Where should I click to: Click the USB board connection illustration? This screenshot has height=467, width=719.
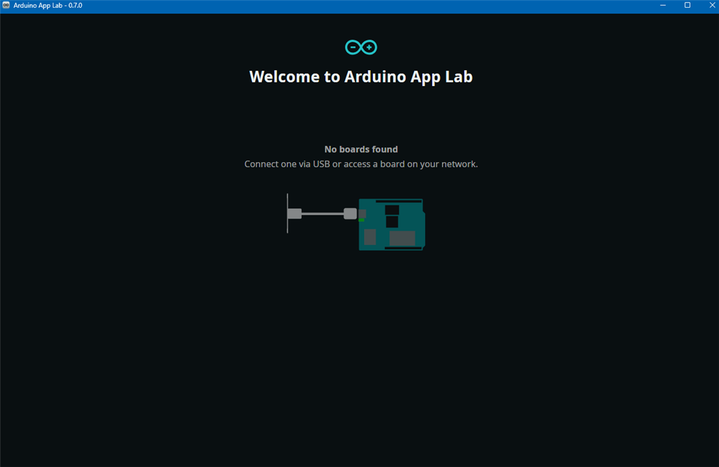click(x=356, y=222)
